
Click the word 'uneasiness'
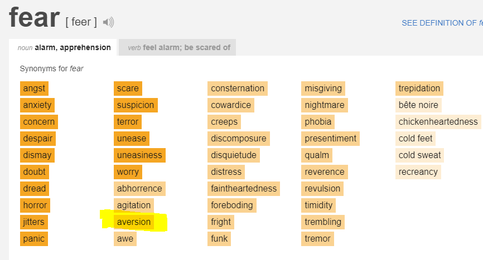pyautogui.click(x=139, y=155)
